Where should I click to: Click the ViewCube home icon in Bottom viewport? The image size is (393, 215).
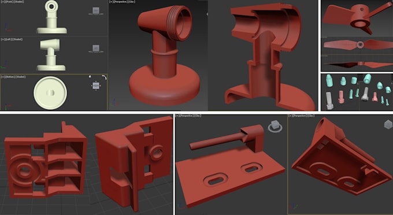(90, 76)
